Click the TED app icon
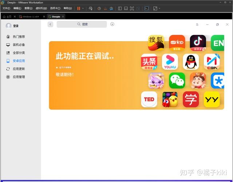Viewport: 233px width, 182px height. [x=149, y=99]
